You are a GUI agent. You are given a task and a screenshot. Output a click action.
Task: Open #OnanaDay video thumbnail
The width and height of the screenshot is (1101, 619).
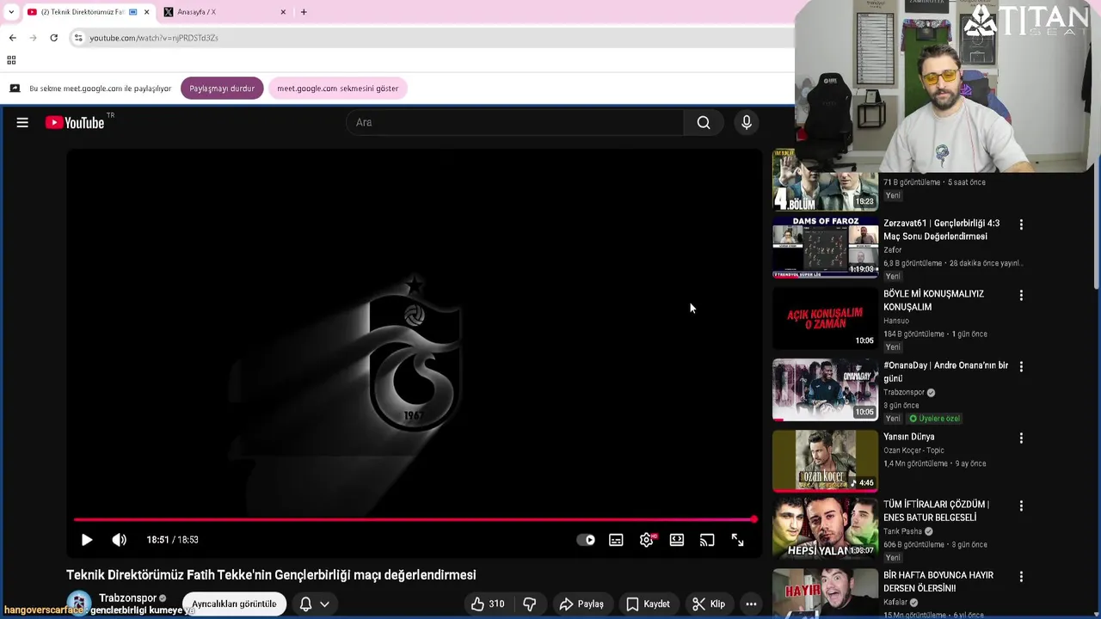point(825,389)
